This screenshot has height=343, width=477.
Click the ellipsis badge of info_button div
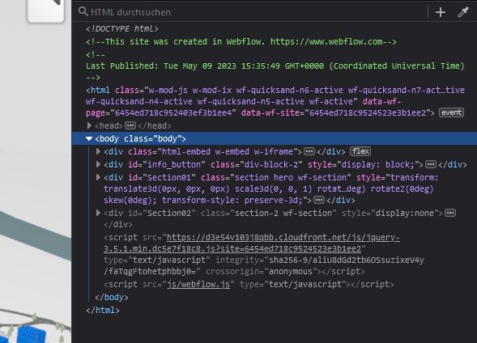click(x=431, y=164)
